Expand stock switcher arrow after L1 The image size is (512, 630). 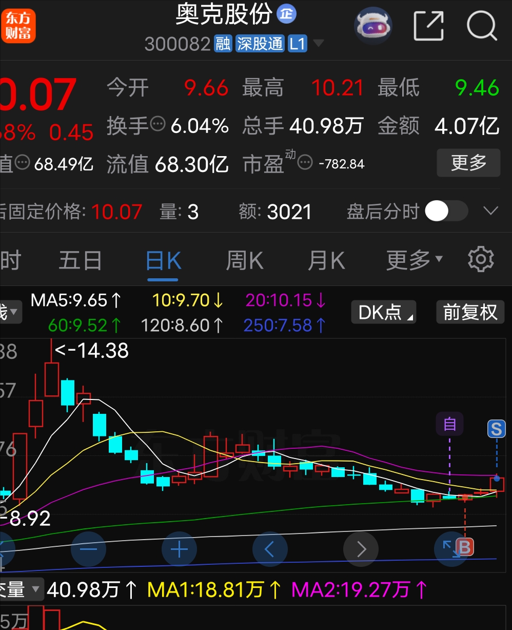click(x=319, y=44)
